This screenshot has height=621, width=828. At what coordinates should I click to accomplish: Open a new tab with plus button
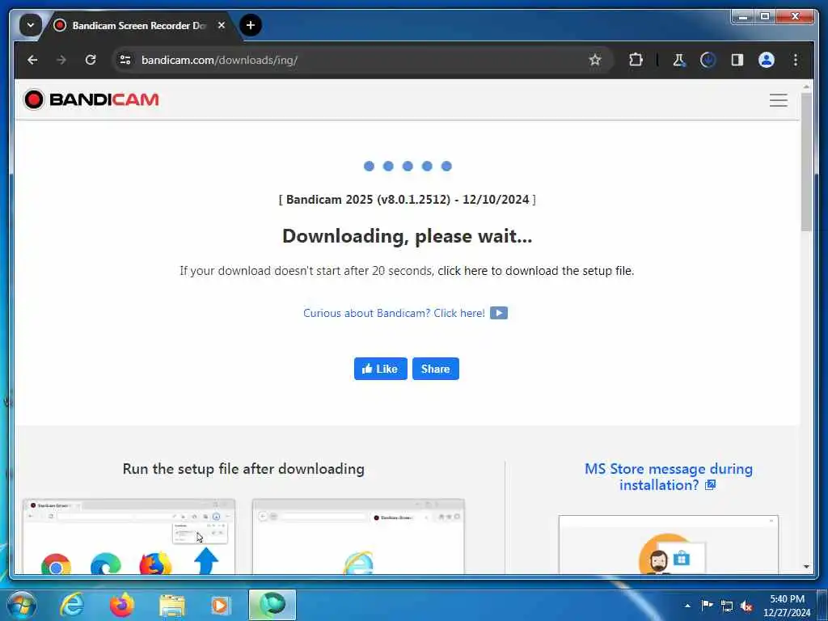pos(251,25)
